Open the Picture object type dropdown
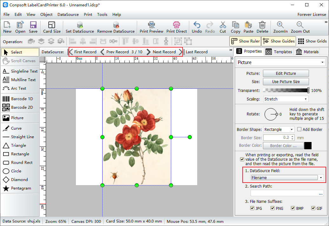The image size is (329, 226). [281, 62]
